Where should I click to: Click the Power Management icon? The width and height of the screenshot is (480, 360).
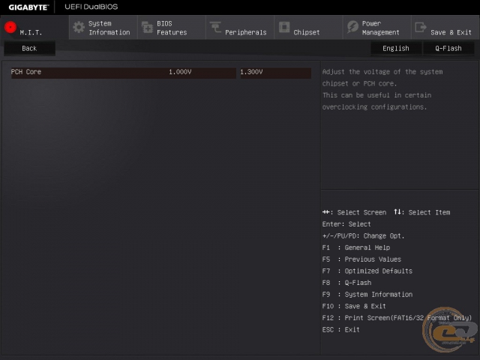click(352, 28)
